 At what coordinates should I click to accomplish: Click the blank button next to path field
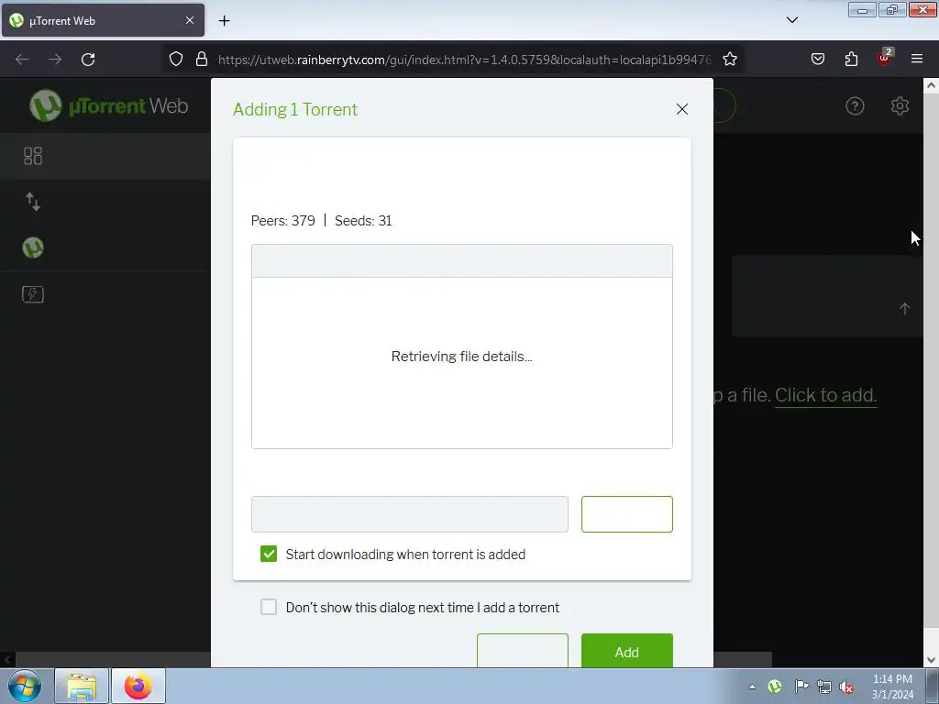tap(626, 513)
